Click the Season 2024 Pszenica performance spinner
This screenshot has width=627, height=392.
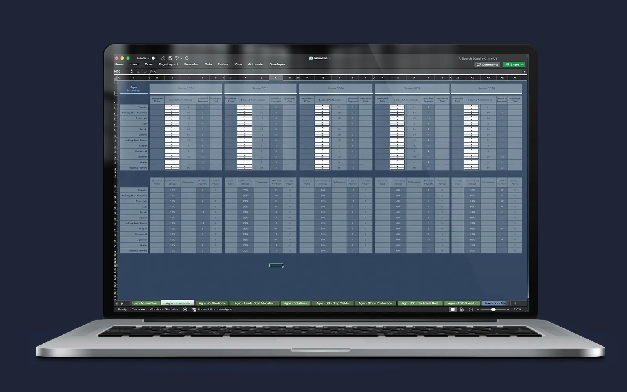tap(172, 107)
